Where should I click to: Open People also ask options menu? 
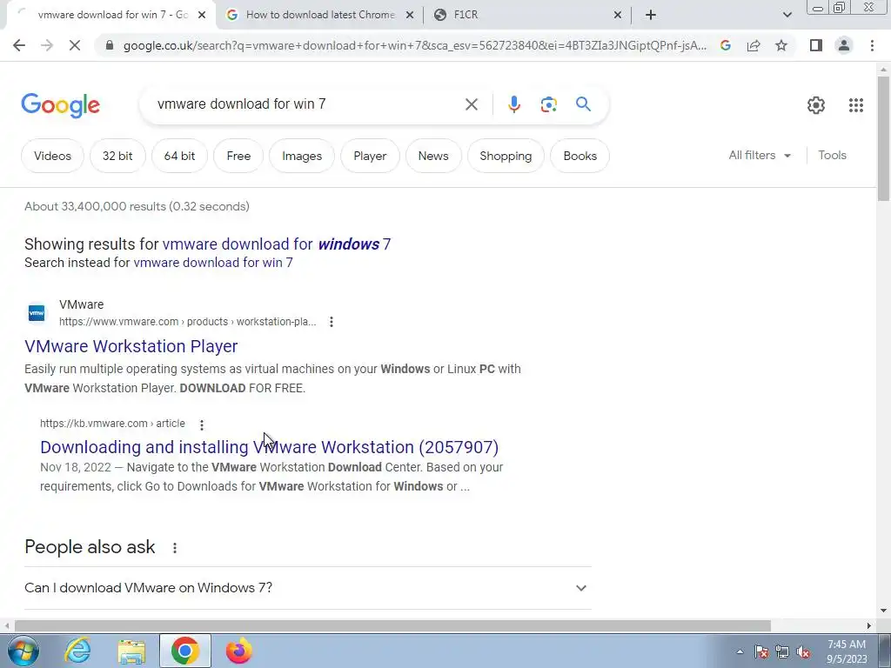click(x=175, y=548)
